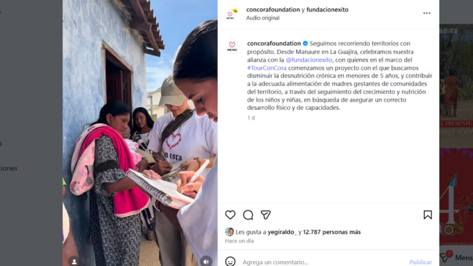View the 12.787 personas más likes list

tap(332, 232)
